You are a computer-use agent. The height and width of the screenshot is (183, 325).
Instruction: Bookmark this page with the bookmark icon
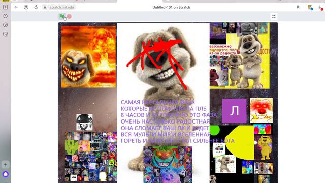[x=298, y=7]
